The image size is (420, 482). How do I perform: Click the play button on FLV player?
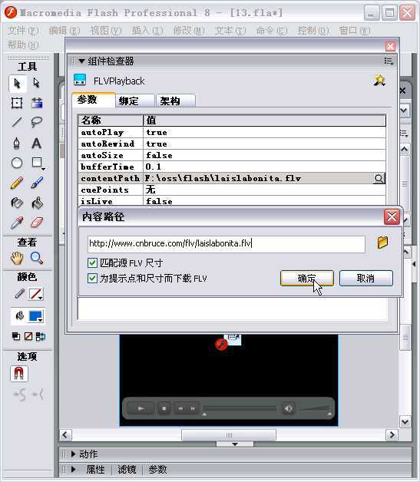pos(141,408)
